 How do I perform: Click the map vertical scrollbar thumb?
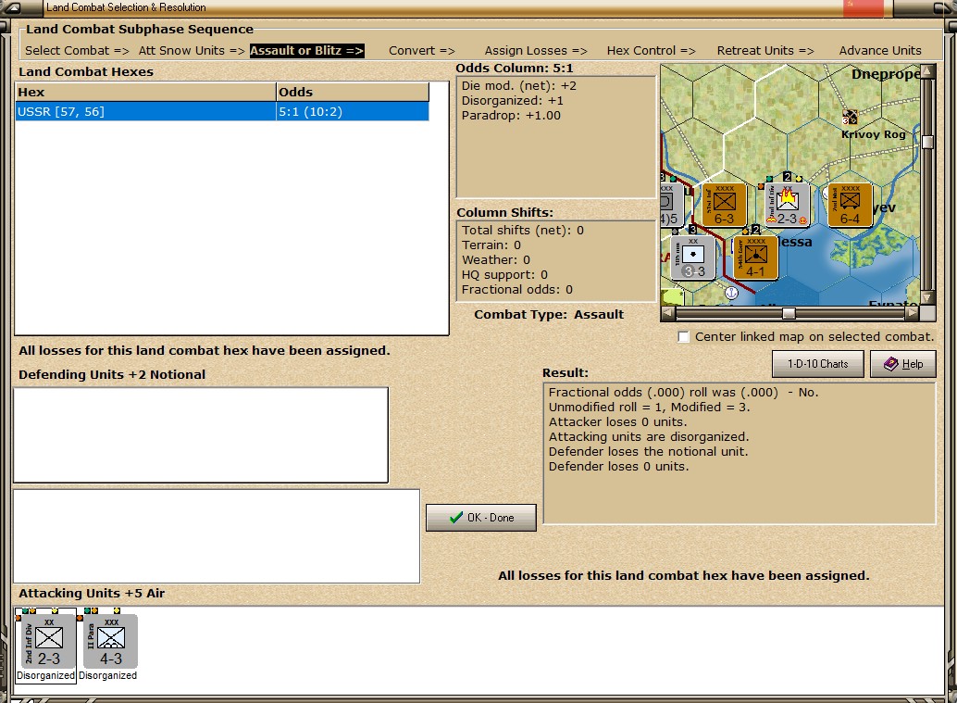pyautogui.click(x=927, y=143)
